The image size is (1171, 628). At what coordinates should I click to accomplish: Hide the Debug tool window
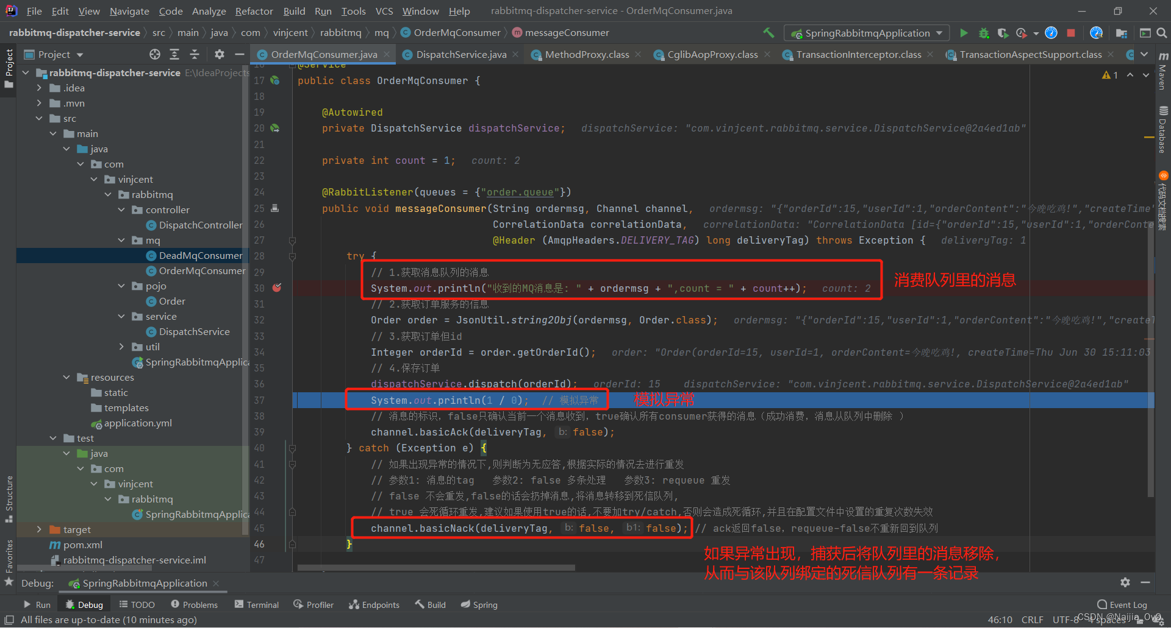[1145, 582]
